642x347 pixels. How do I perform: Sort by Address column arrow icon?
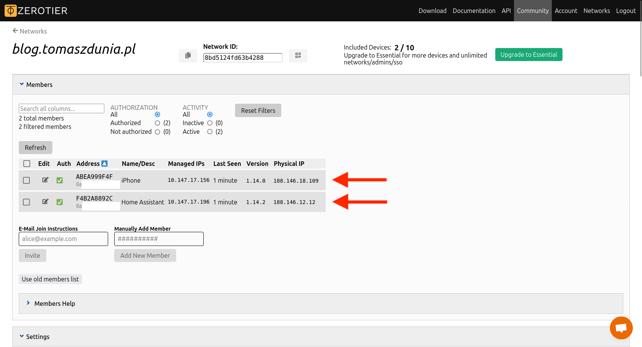pos(104,164)
